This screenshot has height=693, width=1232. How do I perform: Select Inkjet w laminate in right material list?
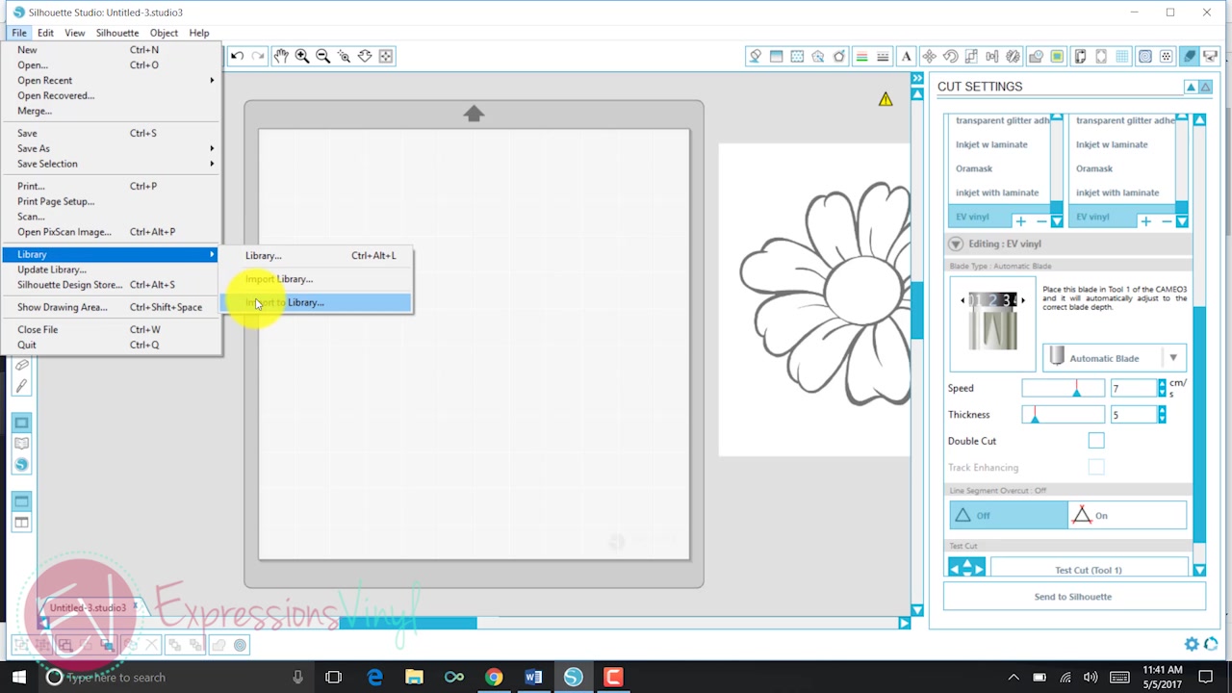1112,144
